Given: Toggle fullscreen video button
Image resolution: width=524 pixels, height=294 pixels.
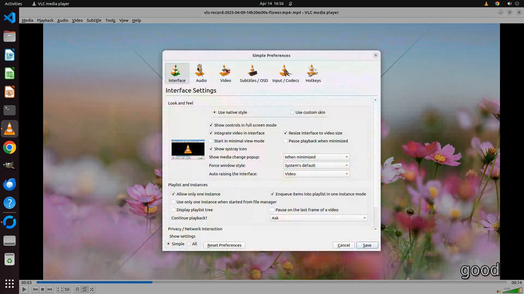Looking at the screenshot, I should point(60,289).
